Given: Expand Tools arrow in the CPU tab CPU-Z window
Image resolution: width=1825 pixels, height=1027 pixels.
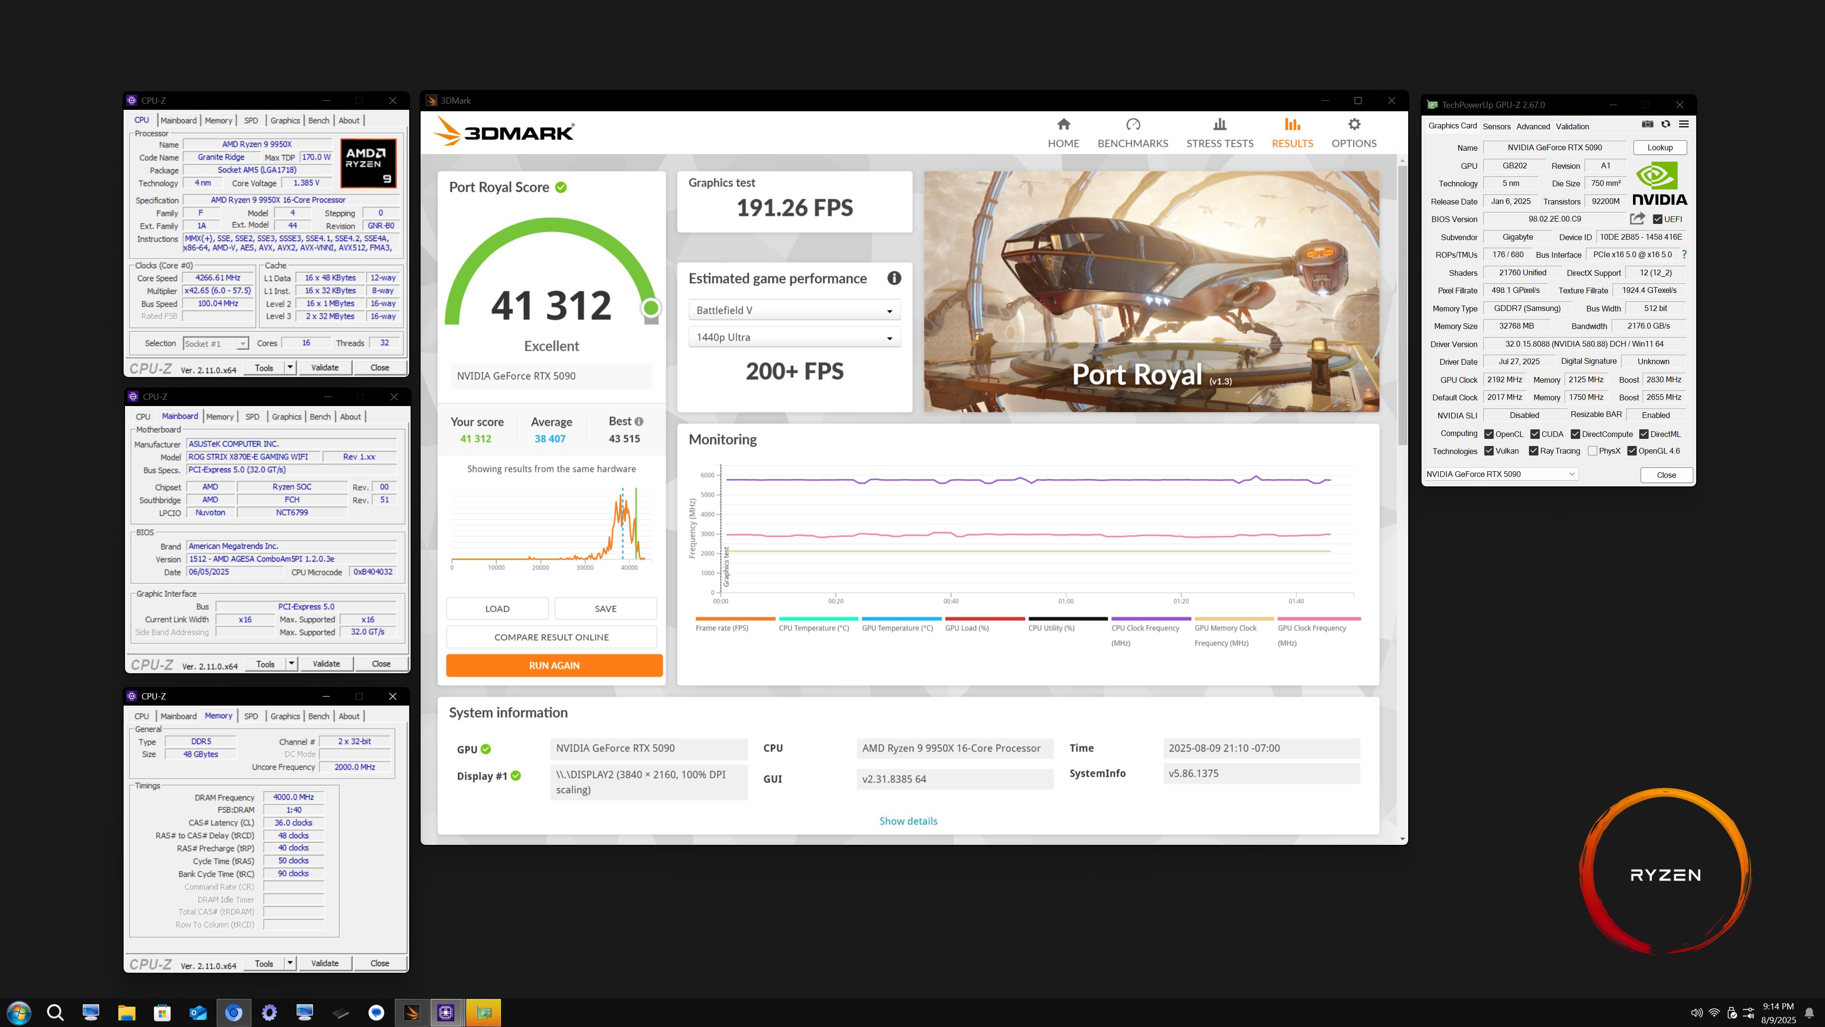Looking at the screenshot, I should point(290,367).
